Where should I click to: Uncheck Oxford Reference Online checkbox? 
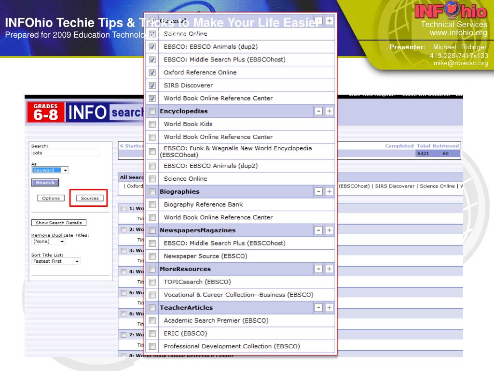tap(152, 72)
